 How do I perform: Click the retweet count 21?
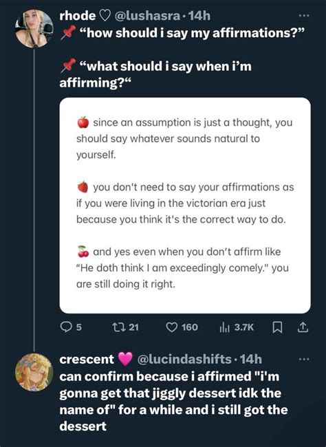133,327
